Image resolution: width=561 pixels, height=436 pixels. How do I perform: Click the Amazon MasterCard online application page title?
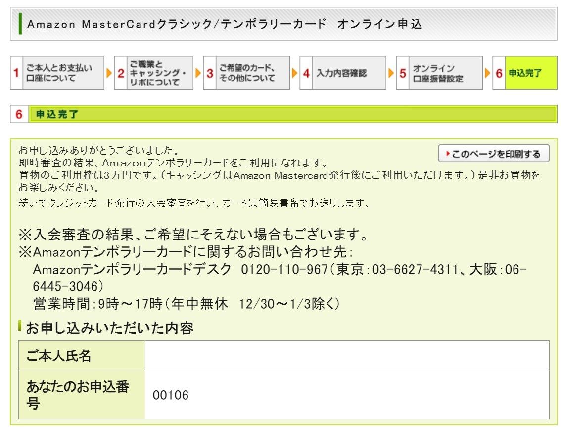pos(225,24)
